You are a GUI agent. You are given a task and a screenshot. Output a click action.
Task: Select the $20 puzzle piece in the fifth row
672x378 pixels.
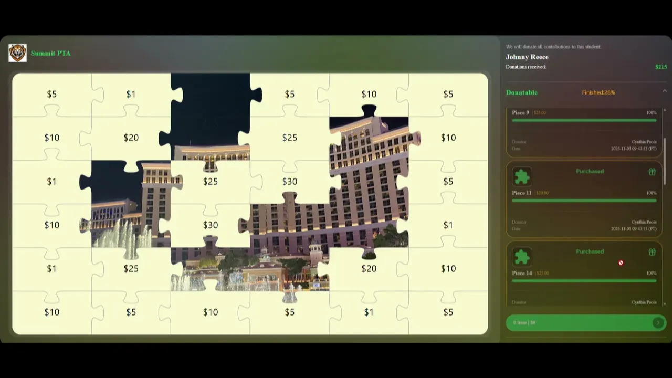[x=369, y=268]
